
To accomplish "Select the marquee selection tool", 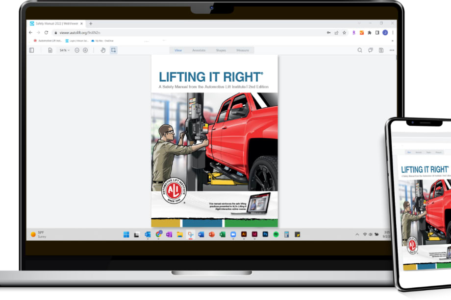I will [x=114, y=50].
